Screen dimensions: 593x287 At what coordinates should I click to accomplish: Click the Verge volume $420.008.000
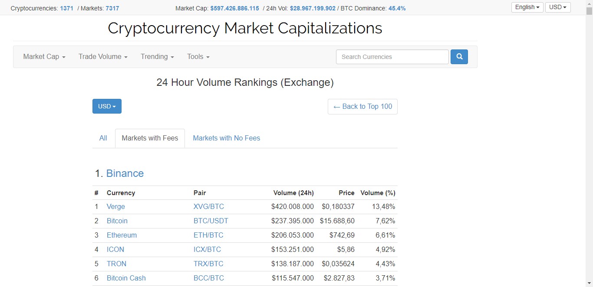293,207
